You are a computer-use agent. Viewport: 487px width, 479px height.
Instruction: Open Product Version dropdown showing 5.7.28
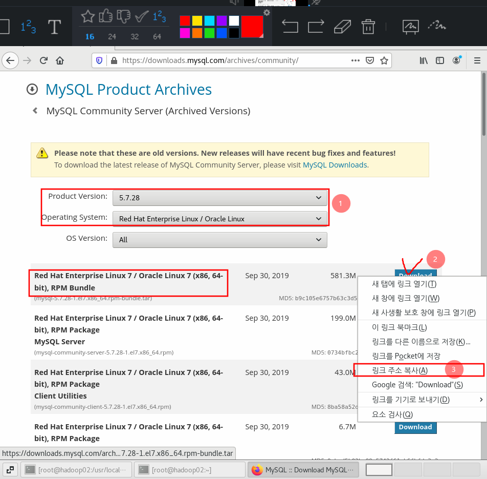[x=219, y=198]
